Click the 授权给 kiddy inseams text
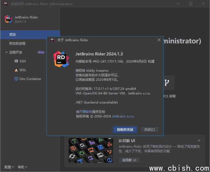Screen dimensions: 210x172 (x=92, y=71)
